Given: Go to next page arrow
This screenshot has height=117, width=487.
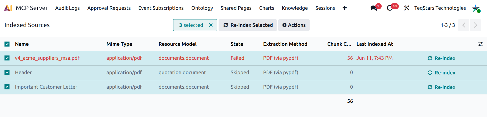Looking at the screenshot, I should [475, 25].
